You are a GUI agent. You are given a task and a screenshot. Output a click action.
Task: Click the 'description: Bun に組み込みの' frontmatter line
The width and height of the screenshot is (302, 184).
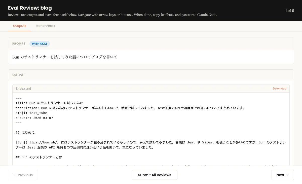coord(130,108)
